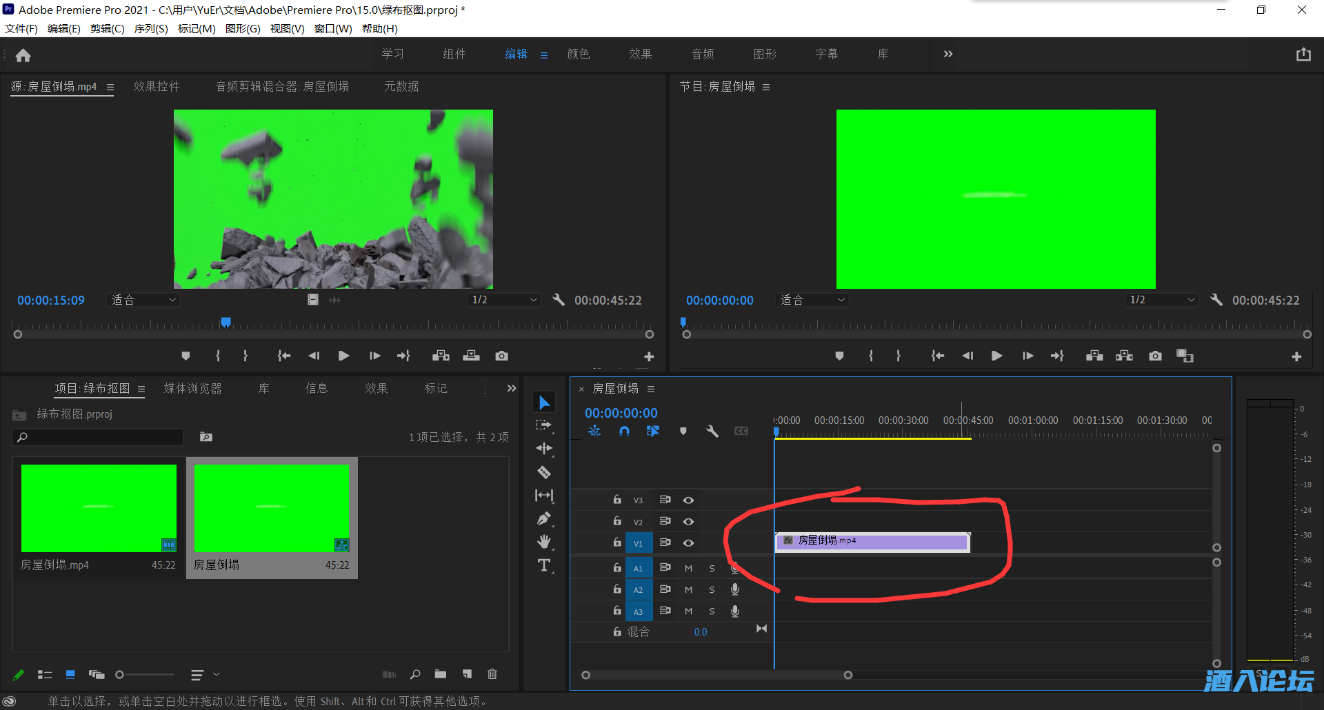Screen dimensions: 1324x710
Task: Open the source zoom level dropdown showing 1/2
Action: point(504,300)
